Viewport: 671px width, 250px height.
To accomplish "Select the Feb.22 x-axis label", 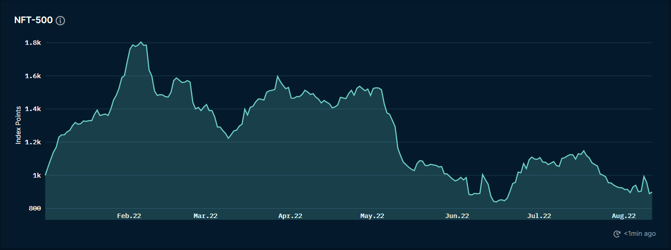I will pos(129,216).
